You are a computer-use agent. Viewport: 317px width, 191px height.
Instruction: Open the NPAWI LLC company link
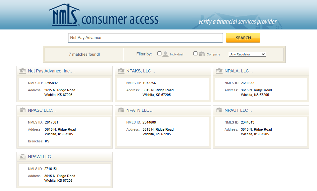[x=41, y=157]
